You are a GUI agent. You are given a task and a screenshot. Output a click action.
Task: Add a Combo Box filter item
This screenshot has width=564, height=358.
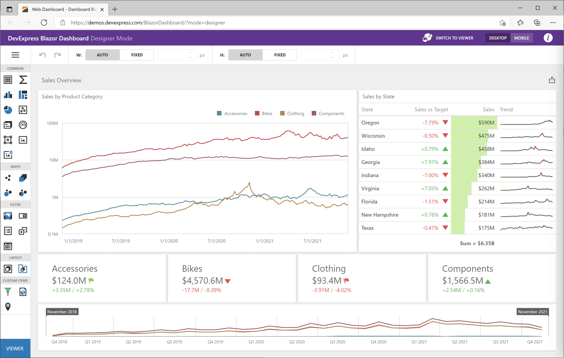click(23, 216)
